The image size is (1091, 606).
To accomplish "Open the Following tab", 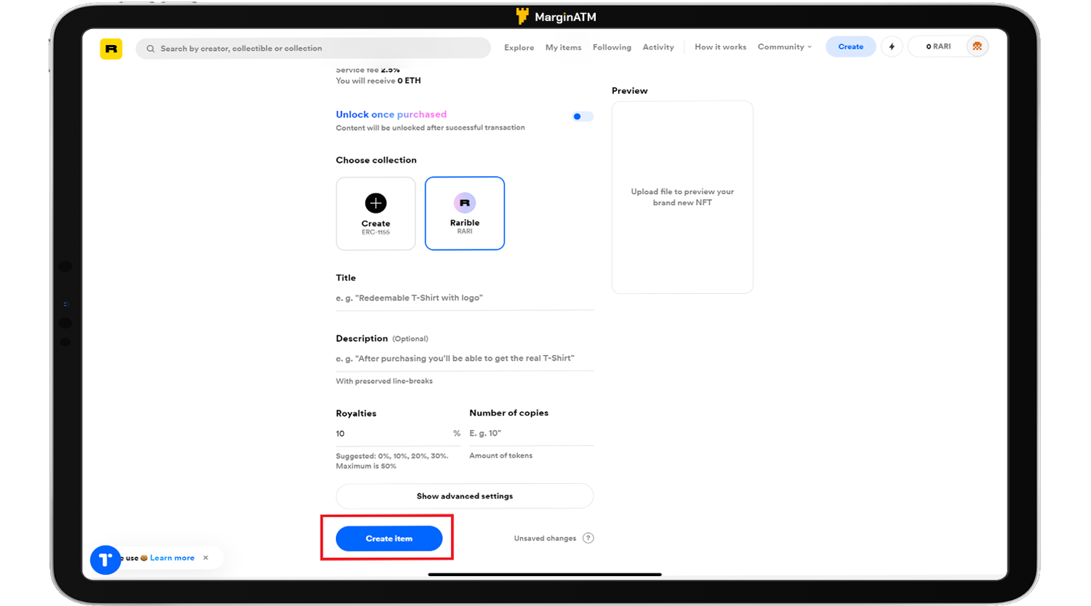I will 612,47.
